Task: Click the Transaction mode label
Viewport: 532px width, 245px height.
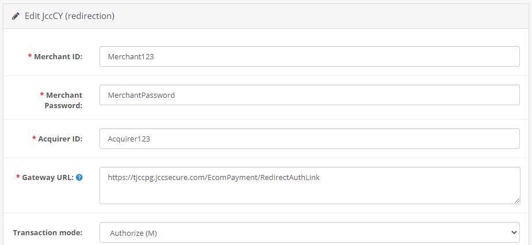Action: click(x=48, y=233)
